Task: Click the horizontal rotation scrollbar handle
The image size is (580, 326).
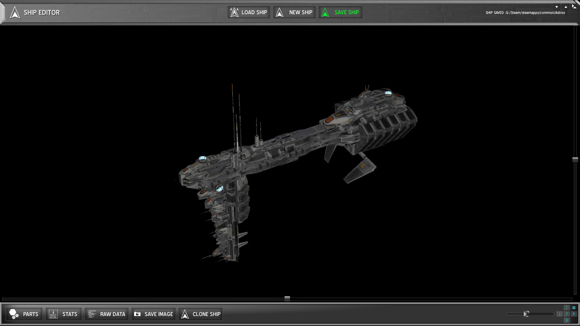Action: (x=287, y=299)
